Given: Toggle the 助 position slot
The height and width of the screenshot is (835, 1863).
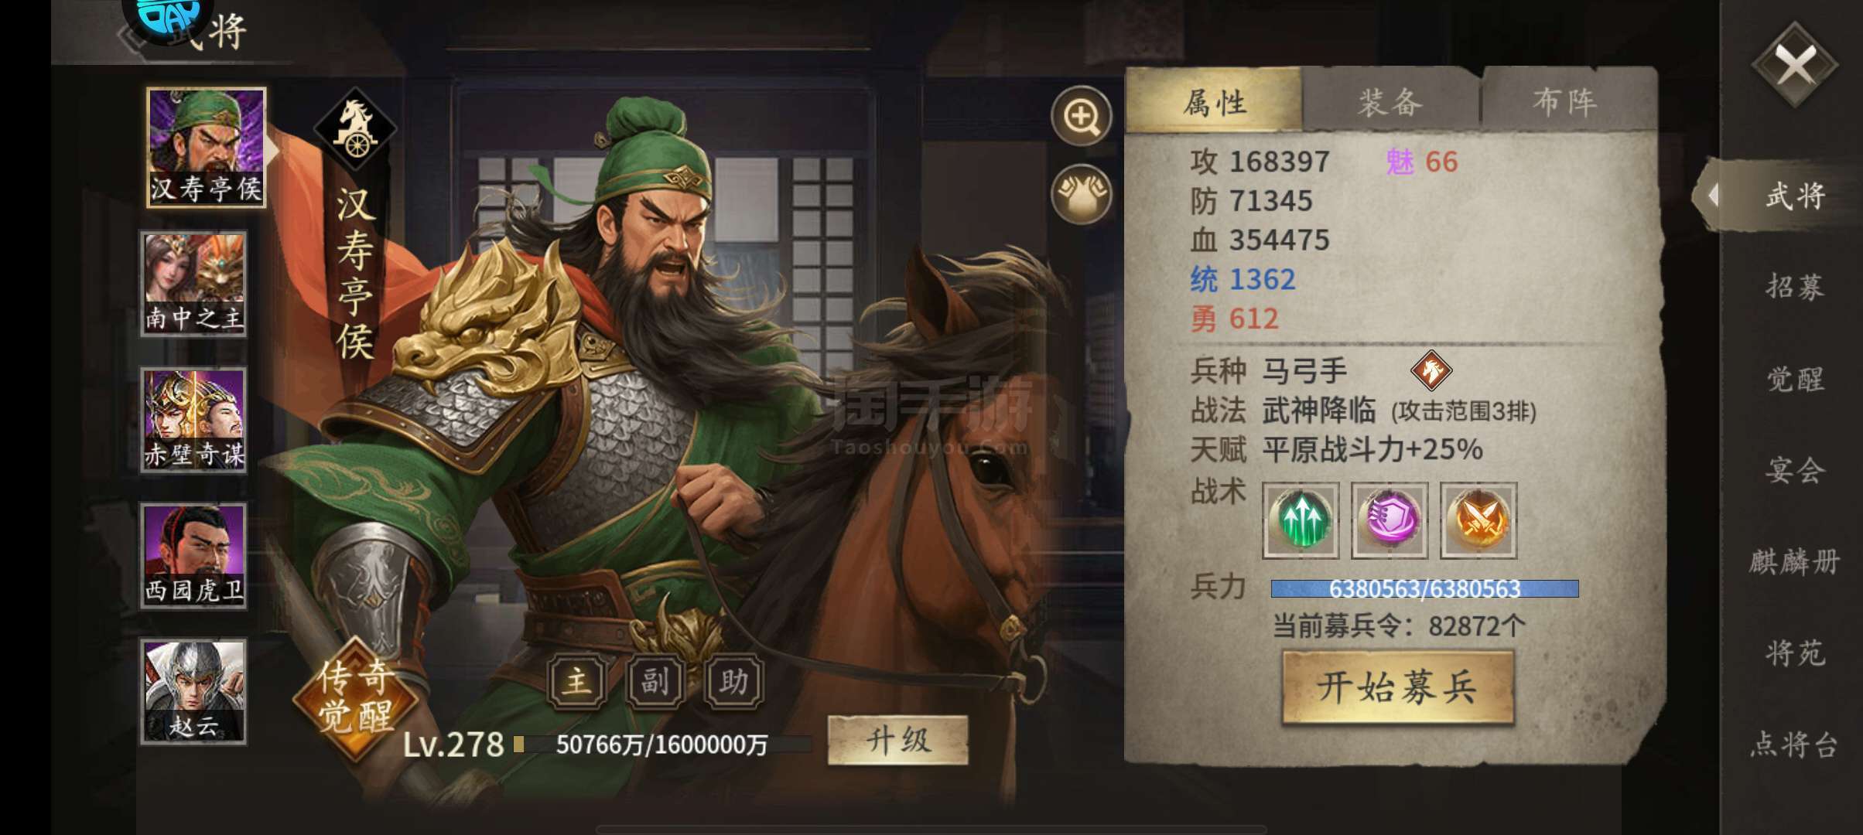Looking at the screenshot, I should (734, 681).
